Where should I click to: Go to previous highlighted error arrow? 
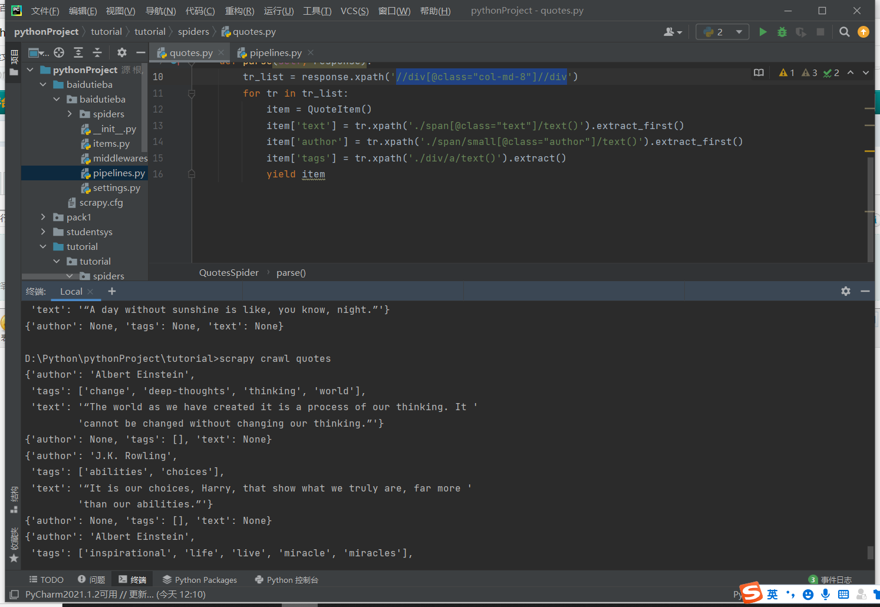[x=851, y=72]
